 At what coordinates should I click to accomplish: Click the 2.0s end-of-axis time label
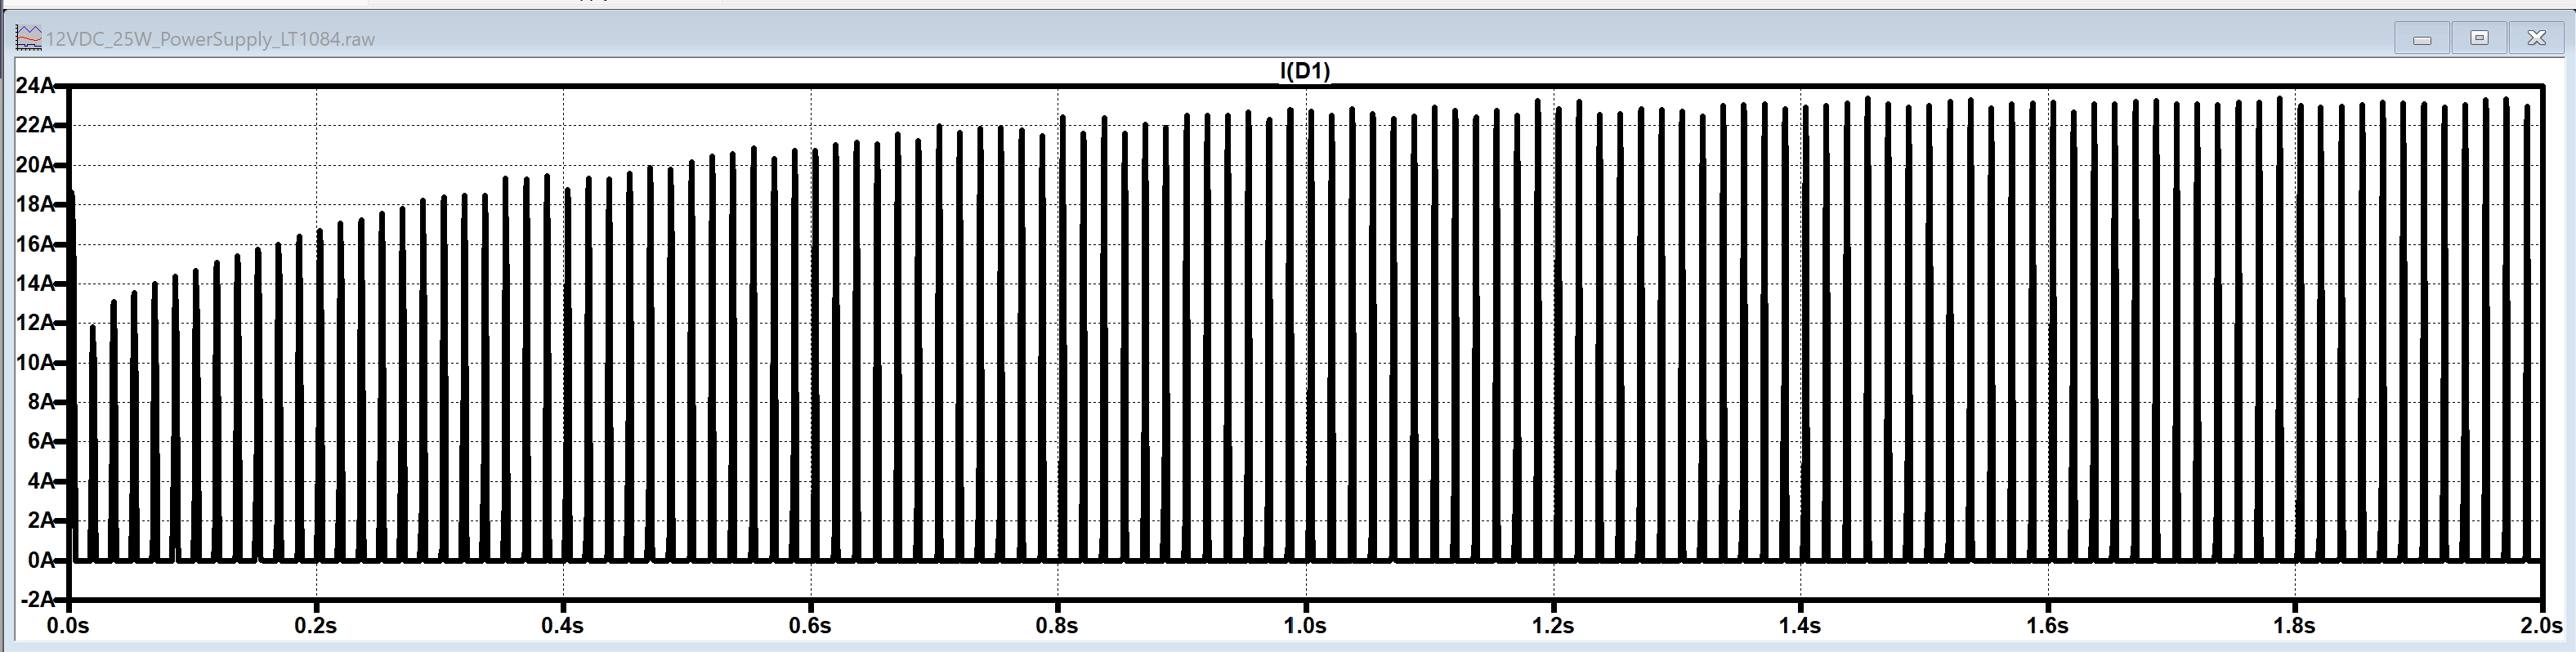tap(2541, 626)
